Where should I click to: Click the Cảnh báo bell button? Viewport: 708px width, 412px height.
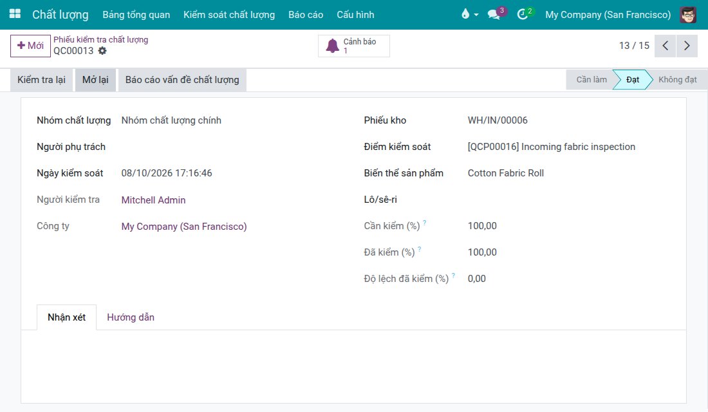point(353,46)
